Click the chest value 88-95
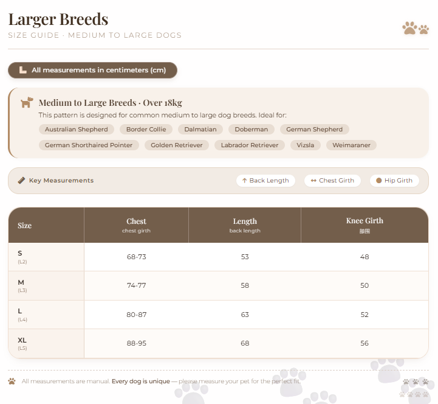438x404 pixels. click(x=136, y=343)
